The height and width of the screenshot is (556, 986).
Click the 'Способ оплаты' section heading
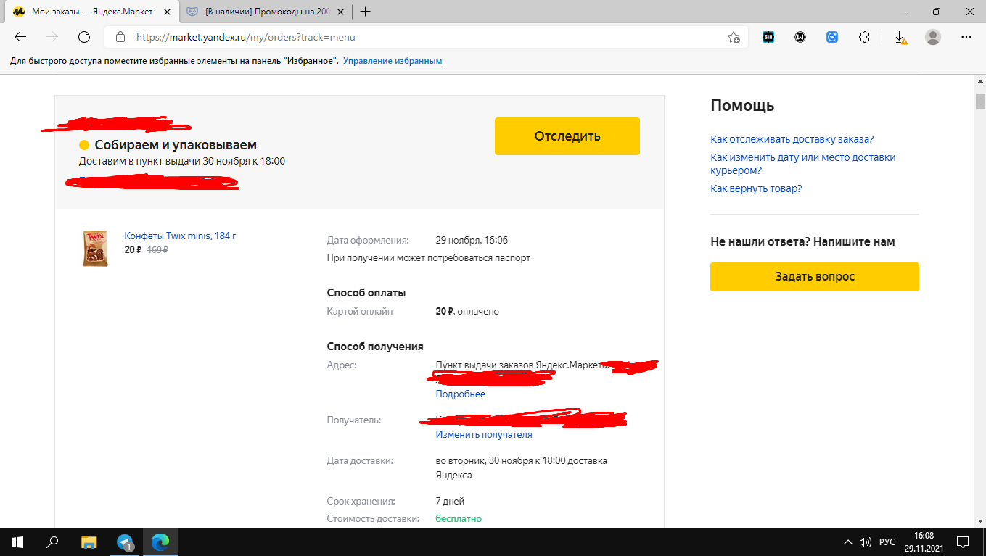(x=366, y=293)
